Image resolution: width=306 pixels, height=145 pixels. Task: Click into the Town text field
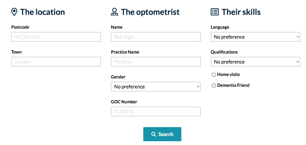pyautogui.click(x=56, y=62)
